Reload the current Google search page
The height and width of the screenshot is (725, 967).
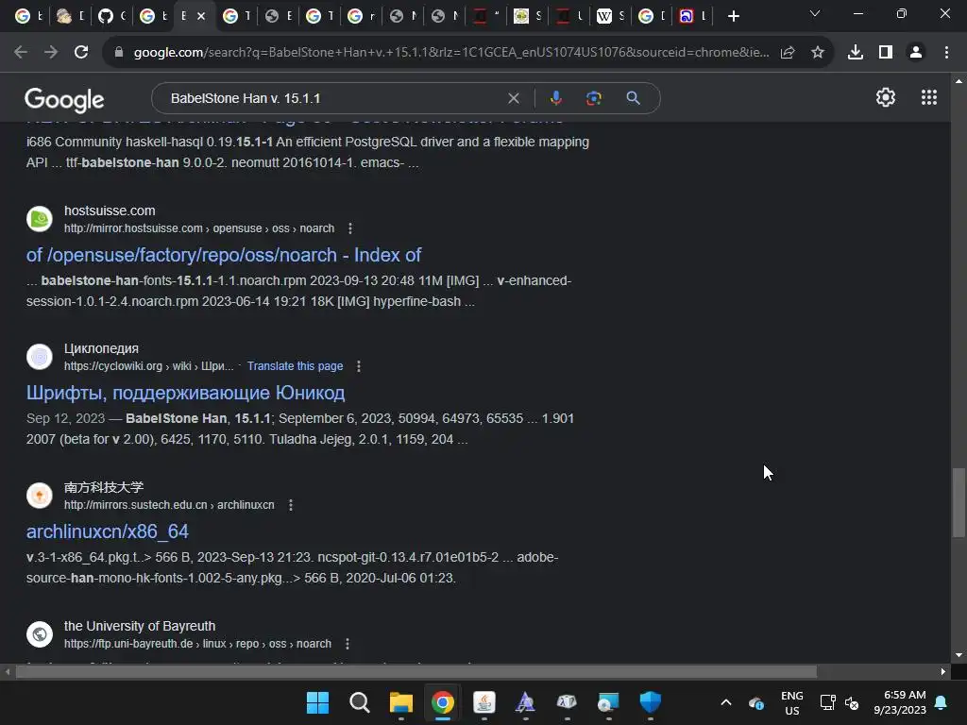(81, 53)
